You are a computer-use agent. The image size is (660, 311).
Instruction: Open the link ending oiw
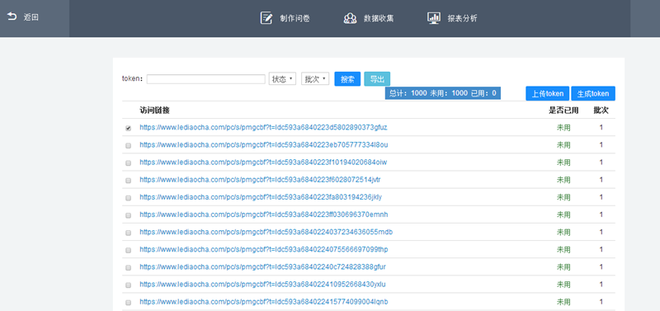pos(263,163)
